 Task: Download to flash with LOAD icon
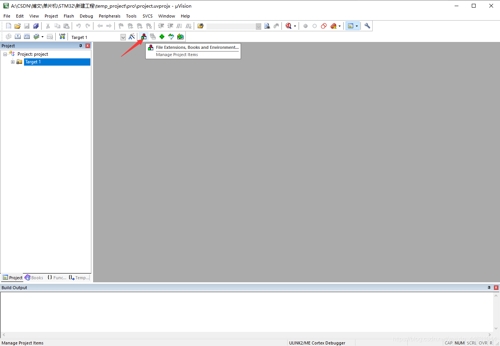pyautogui.click(x=62, y=37)
